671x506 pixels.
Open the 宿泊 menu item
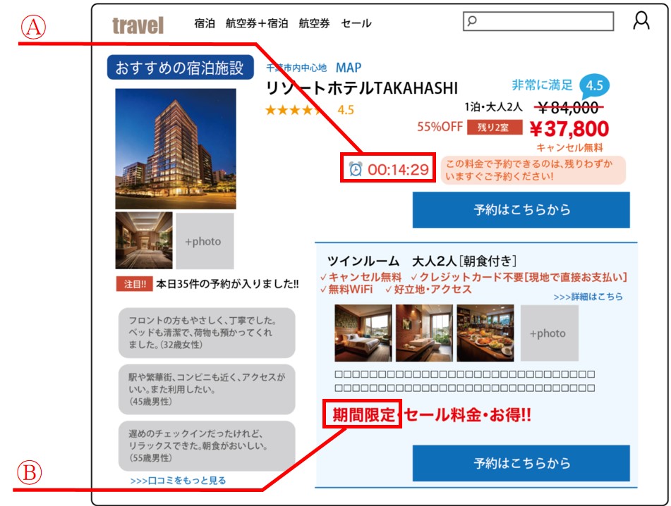point(205,23)
